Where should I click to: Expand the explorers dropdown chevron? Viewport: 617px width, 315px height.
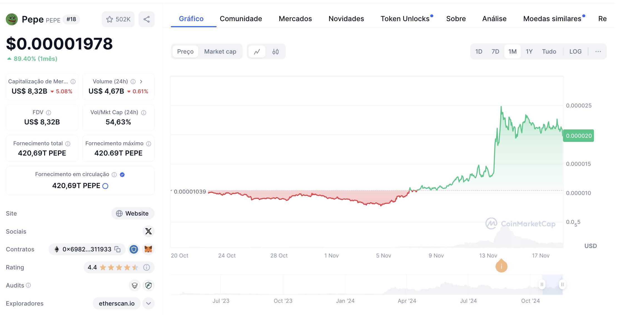click(148, 303)
